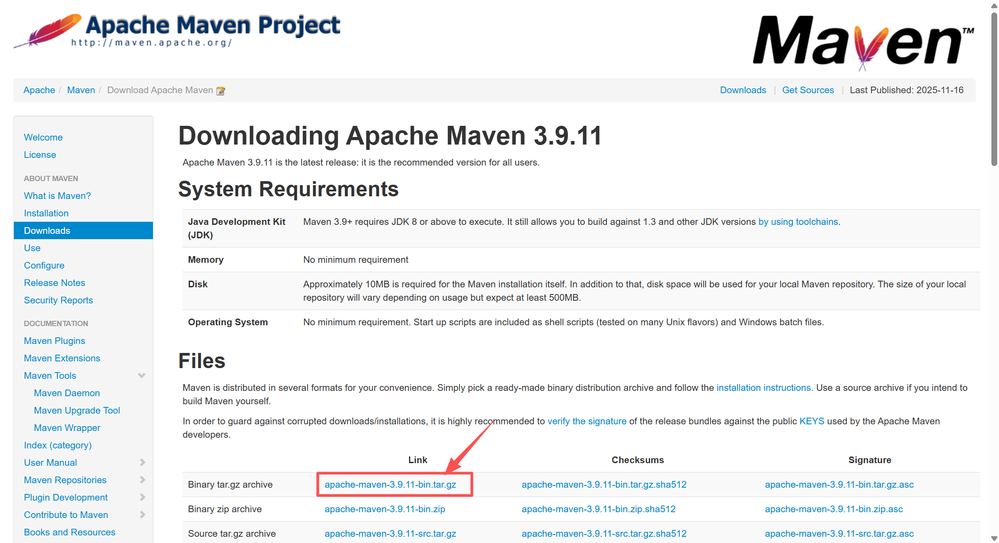Open Maven Upgrade Tool in the sidebar

coord(77,410)
